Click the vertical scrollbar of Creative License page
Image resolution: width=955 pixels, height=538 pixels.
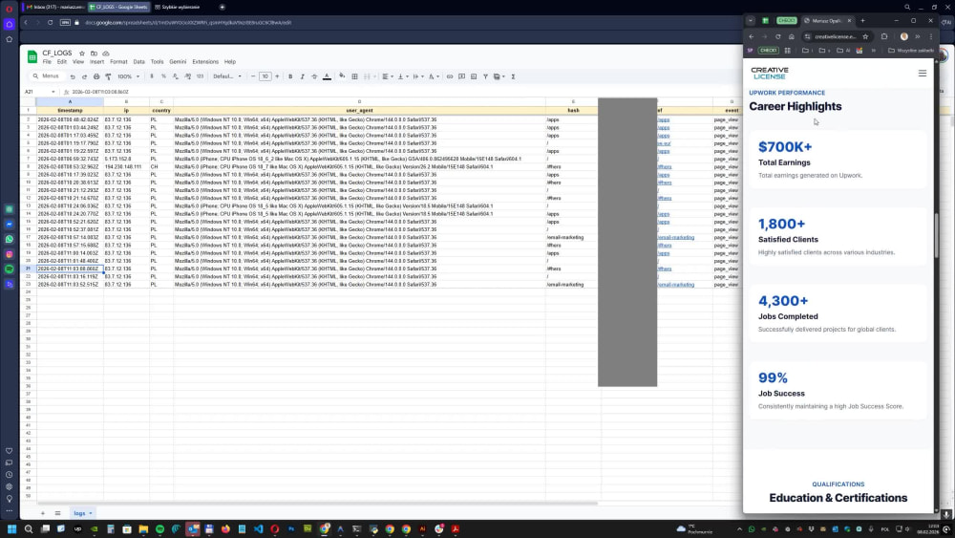(x=936, y=234)
